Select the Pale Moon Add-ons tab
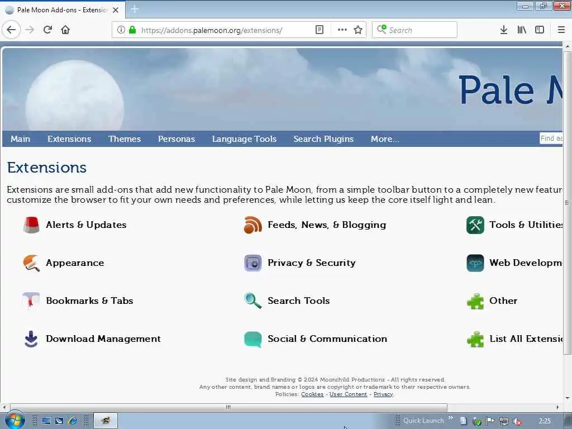Screen dimensions: 572x429 [x=62, y=10]
